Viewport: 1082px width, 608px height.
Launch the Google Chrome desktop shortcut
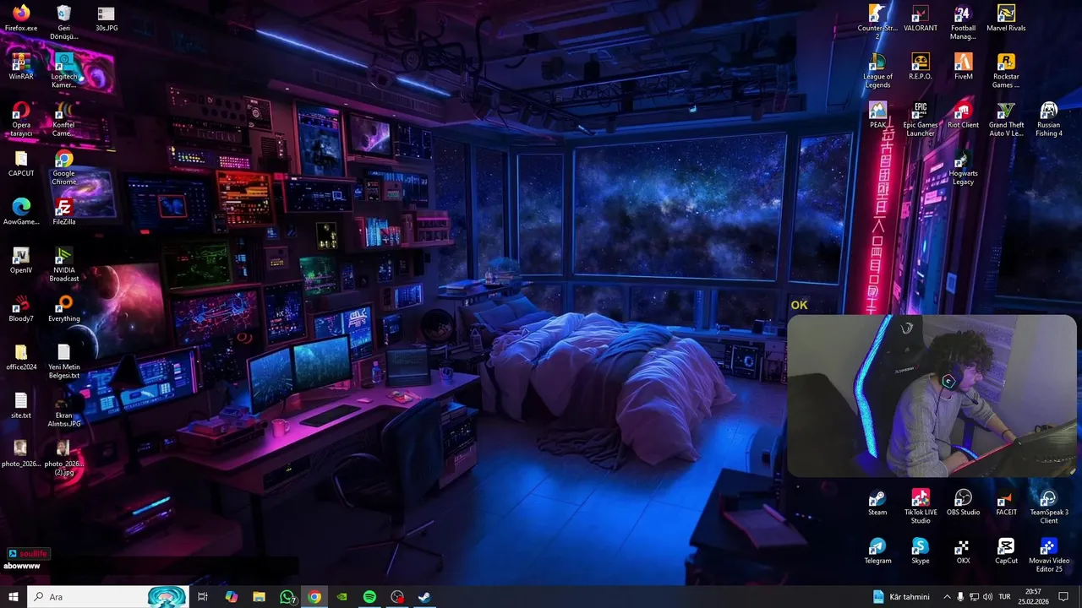[x=63, y=167]
